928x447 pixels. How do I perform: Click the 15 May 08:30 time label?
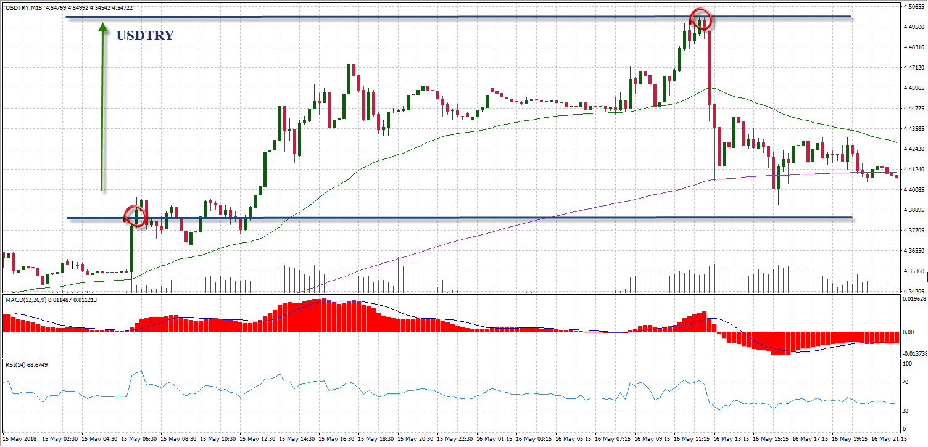(178, 439)
